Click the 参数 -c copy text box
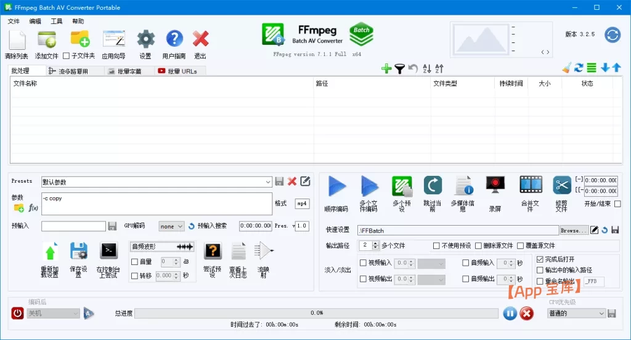This screenshot has height=340, width=631. coord(157,204)
